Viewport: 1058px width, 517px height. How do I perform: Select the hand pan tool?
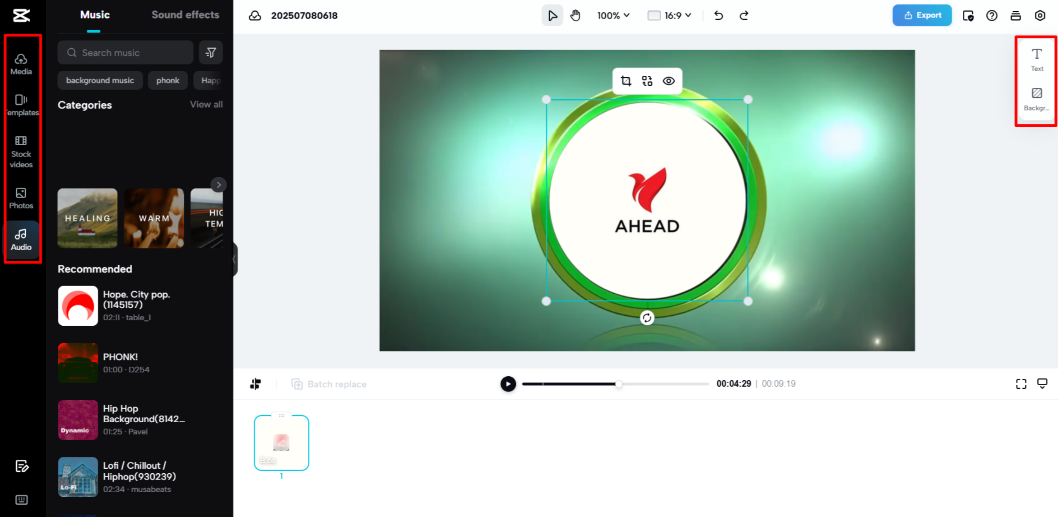click(x=575, y=15)
